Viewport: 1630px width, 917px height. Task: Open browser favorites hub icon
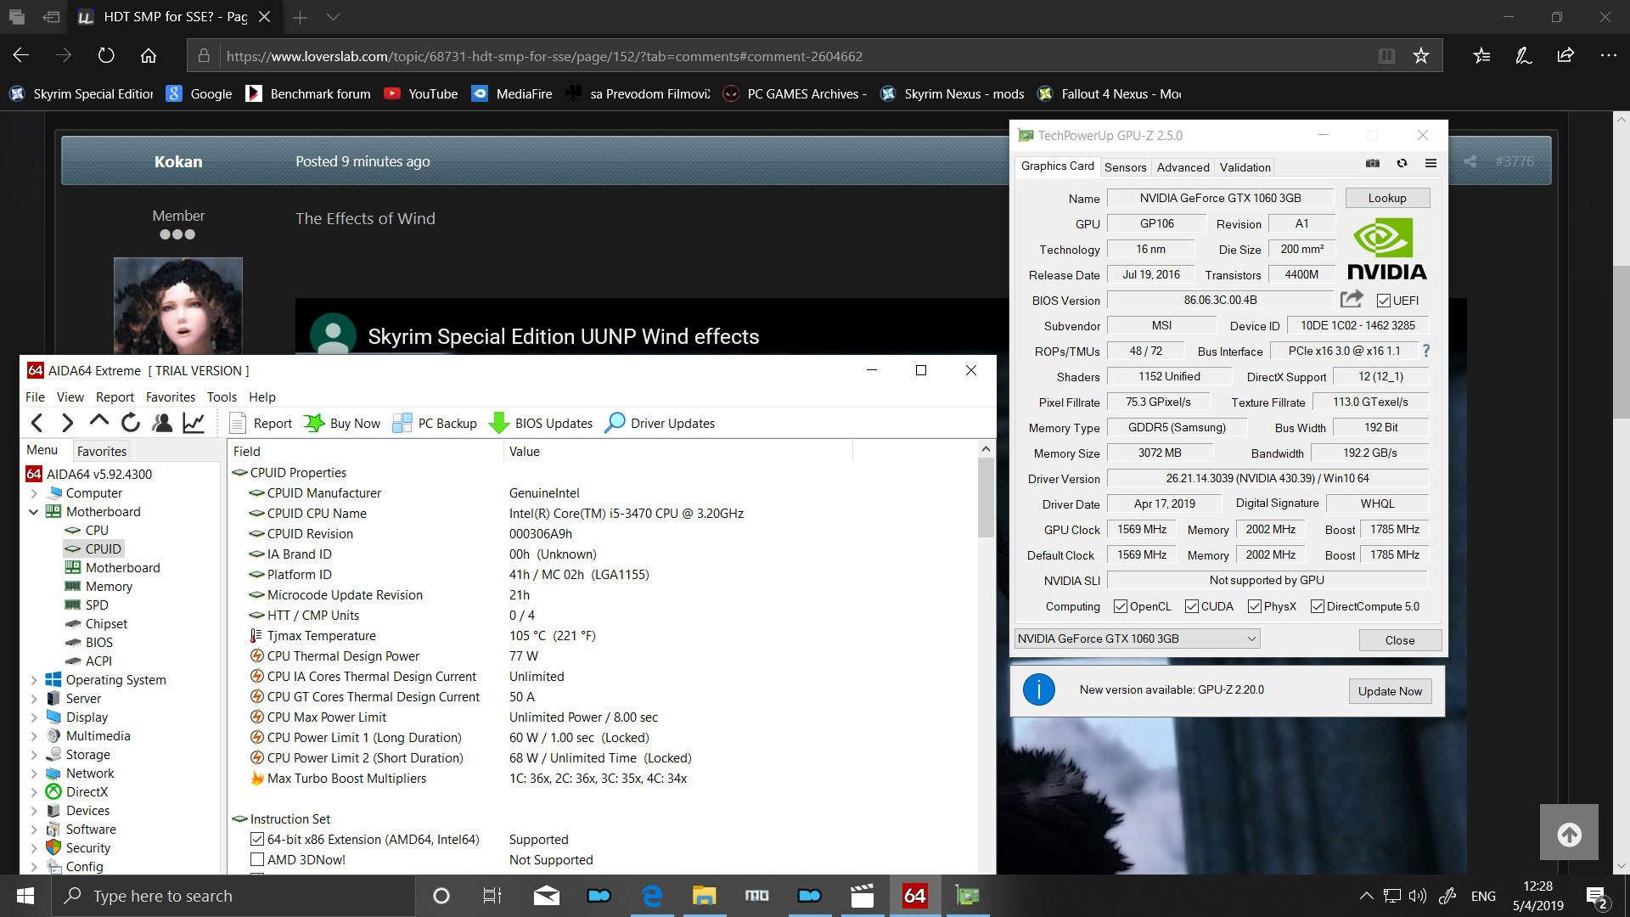[1481, 56]
